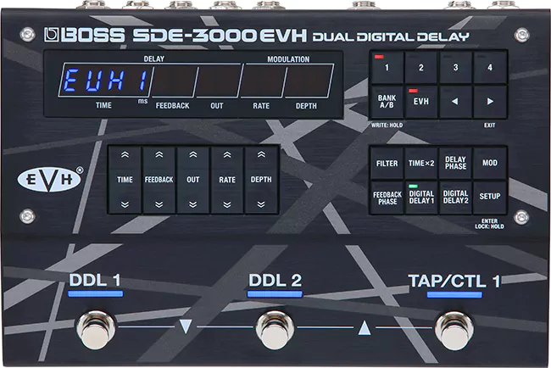Click the TAP/CTL 1 blue indicator bar
The image size is (551, 368).
tap(454, 294)
